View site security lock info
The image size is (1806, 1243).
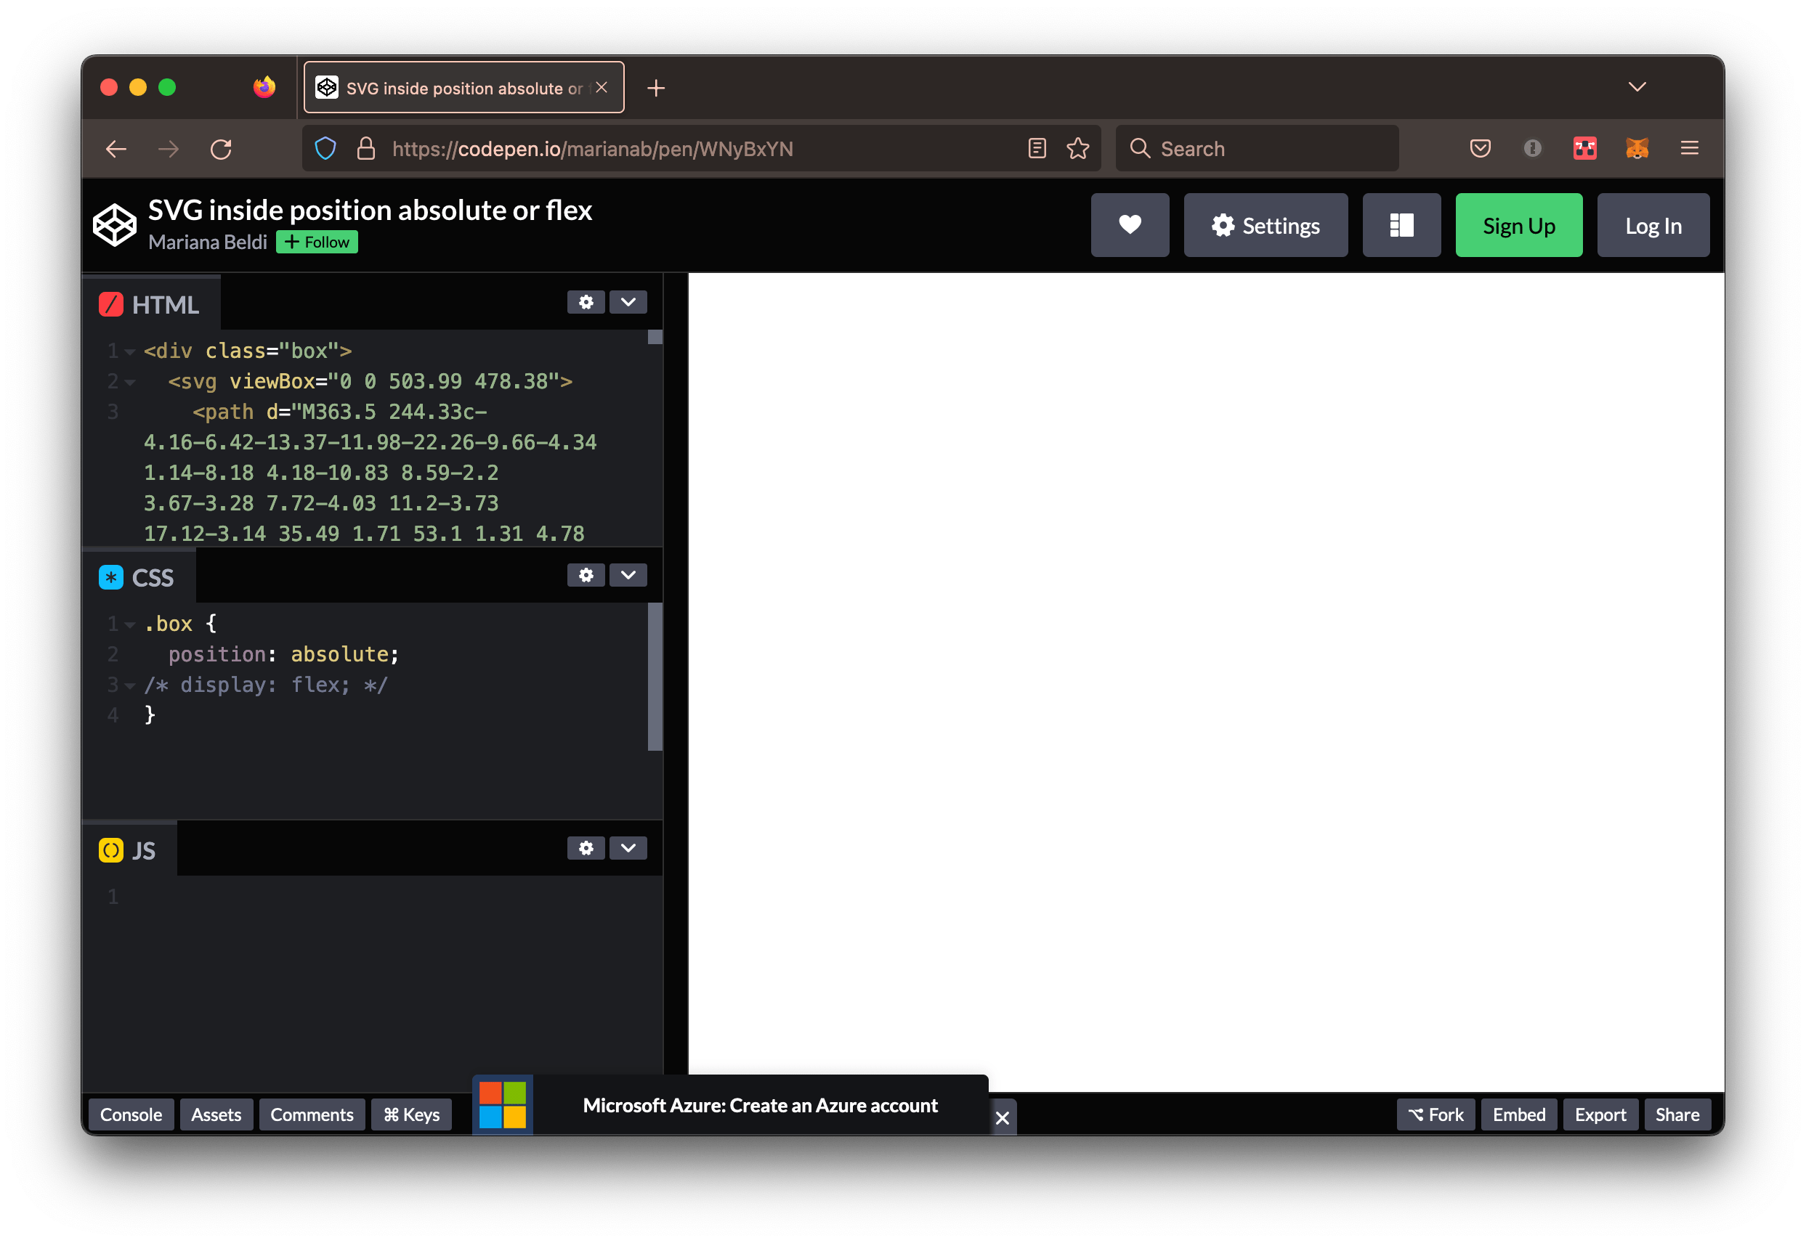click(365, 148)
